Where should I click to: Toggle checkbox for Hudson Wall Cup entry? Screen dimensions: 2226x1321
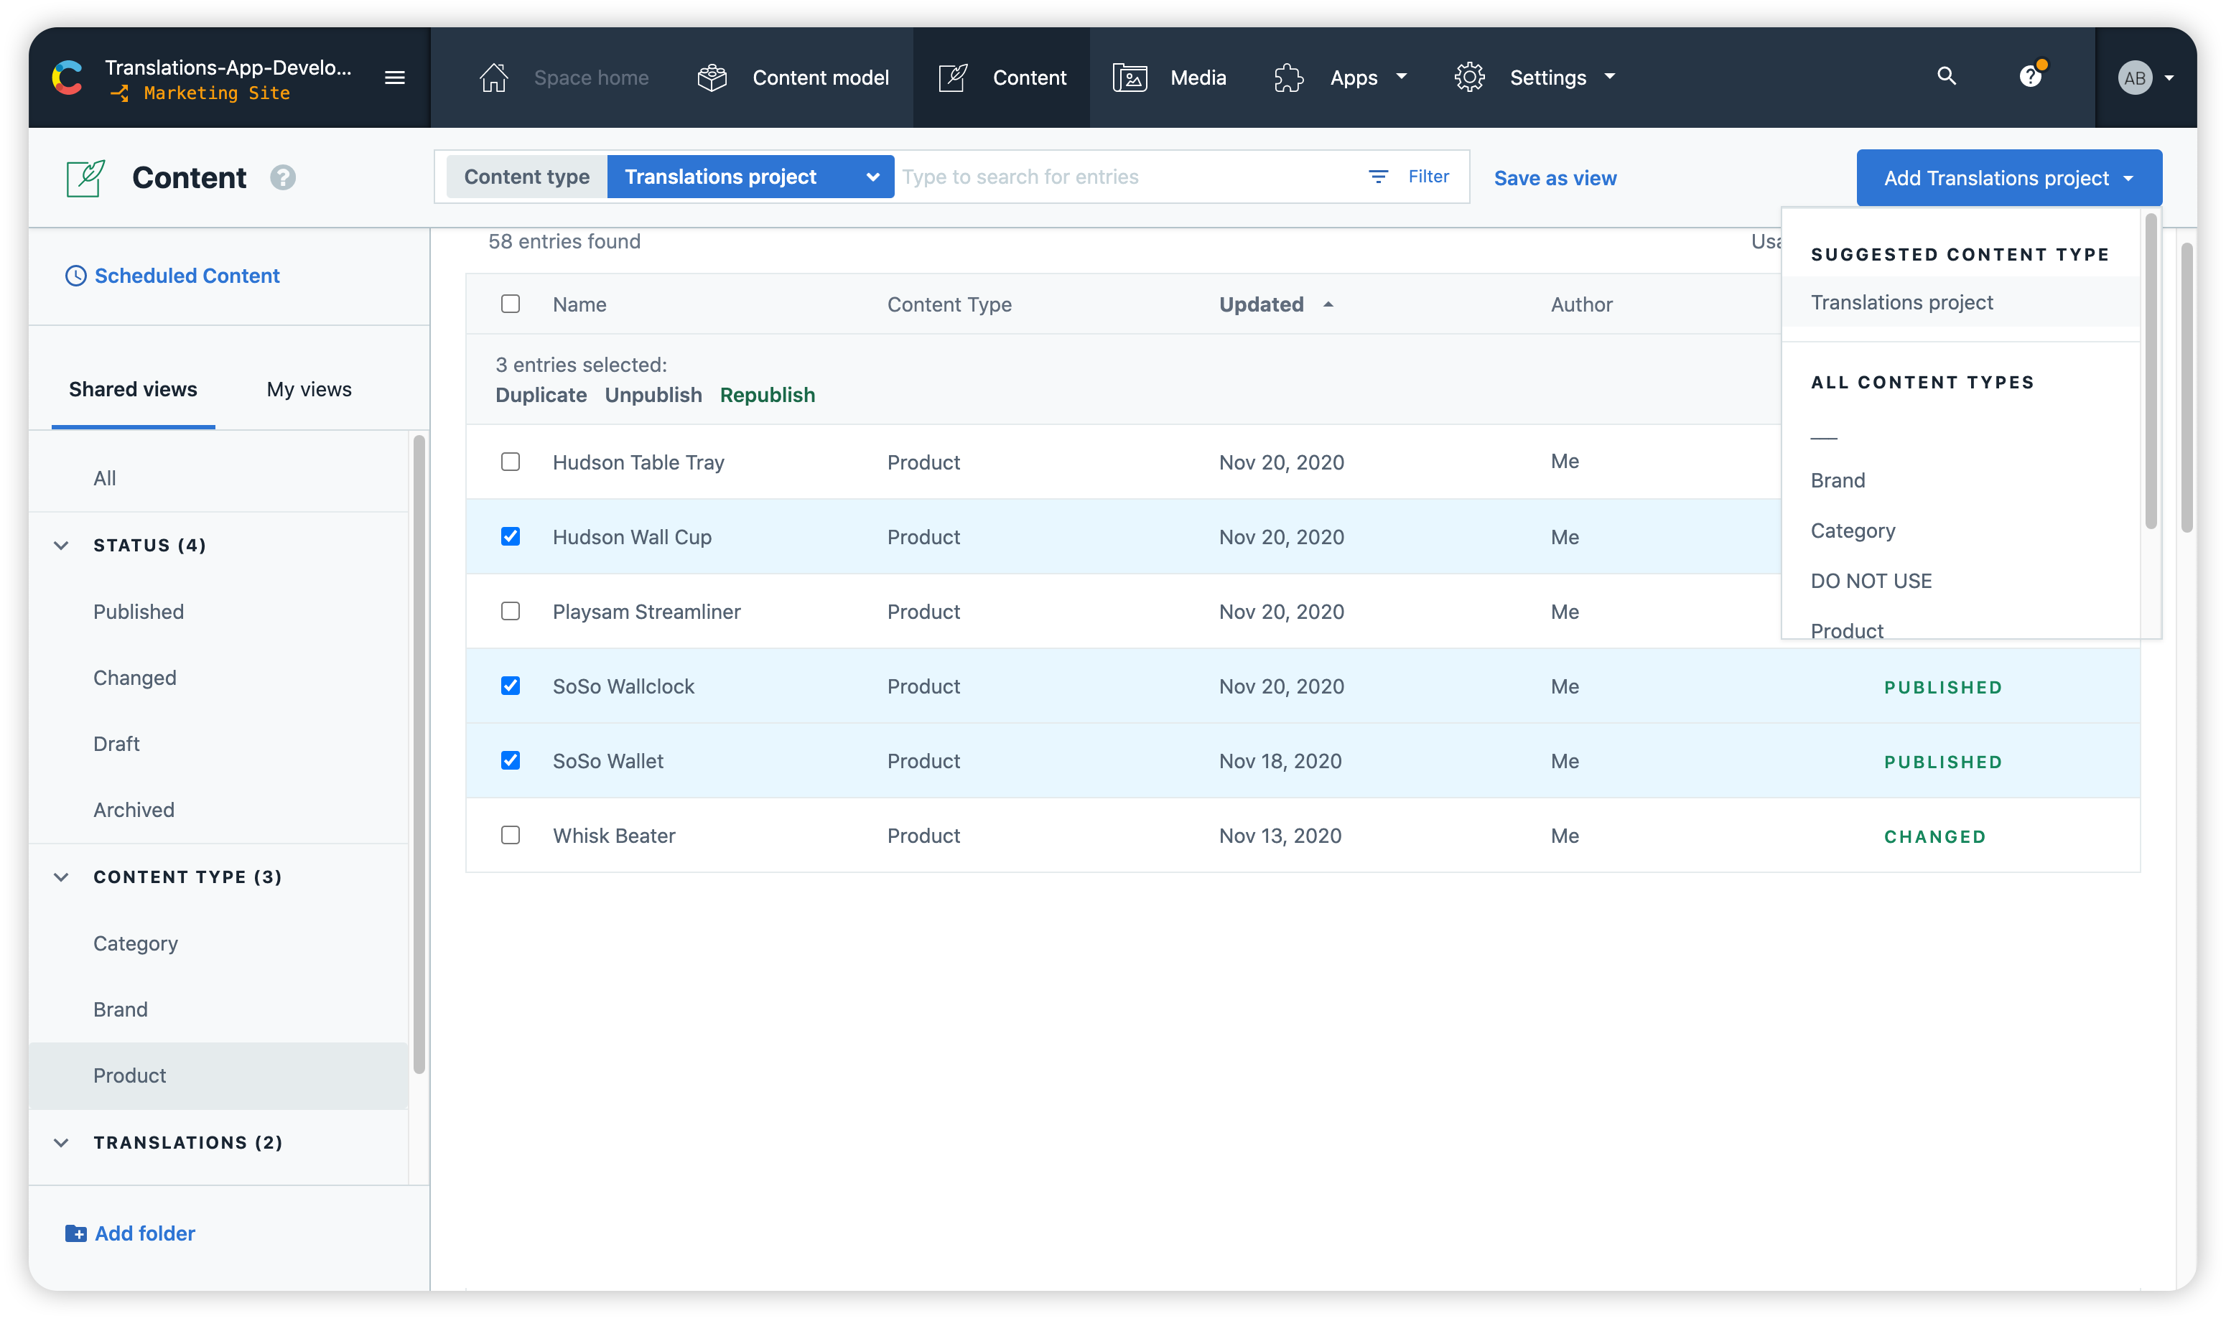click(511, 536)
